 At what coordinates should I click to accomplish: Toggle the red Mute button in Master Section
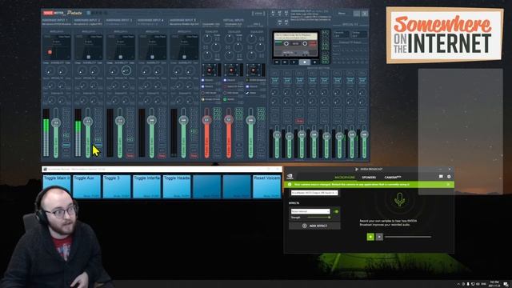300,121
